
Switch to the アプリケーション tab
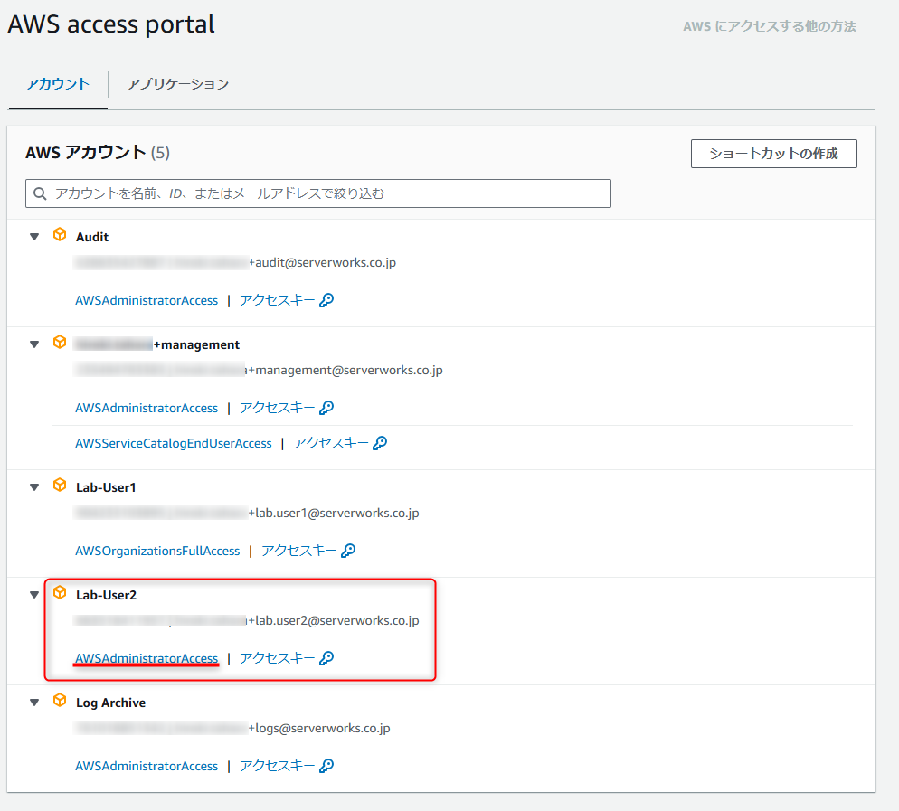(178, 84)
